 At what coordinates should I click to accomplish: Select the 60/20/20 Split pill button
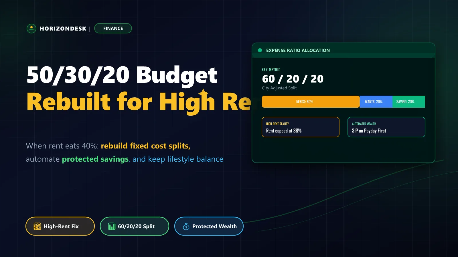tap(135, 226)
